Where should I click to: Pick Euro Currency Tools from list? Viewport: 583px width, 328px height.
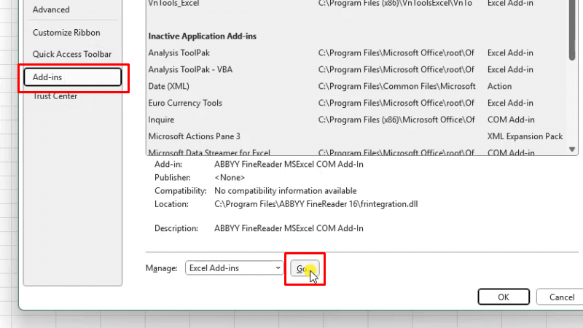185,103
